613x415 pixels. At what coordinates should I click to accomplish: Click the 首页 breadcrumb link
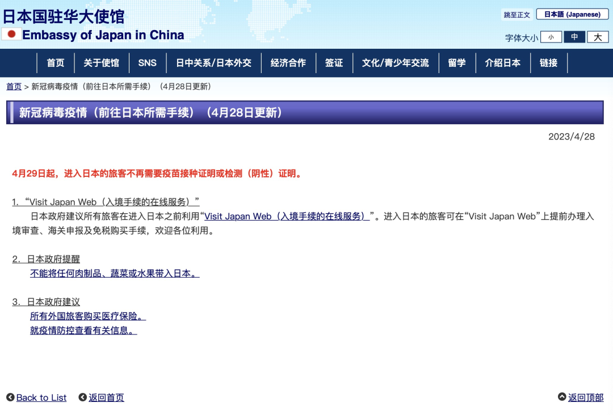pyautogui.click(x=14, y=87)
